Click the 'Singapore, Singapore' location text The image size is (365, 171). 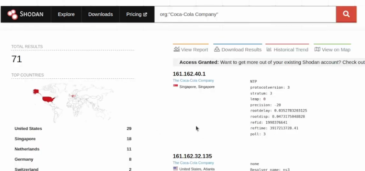click(x=197, y=87)
